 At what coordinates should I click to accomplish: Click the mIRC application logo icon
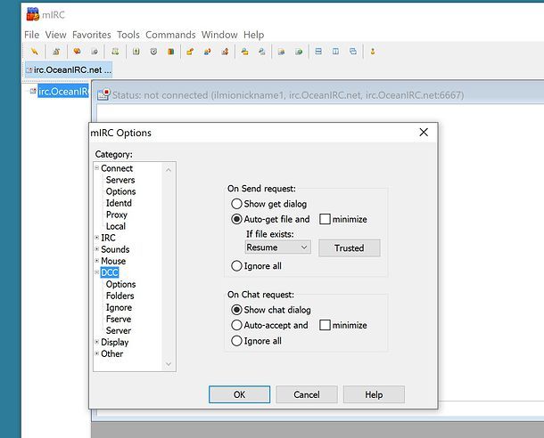point(33,14)
